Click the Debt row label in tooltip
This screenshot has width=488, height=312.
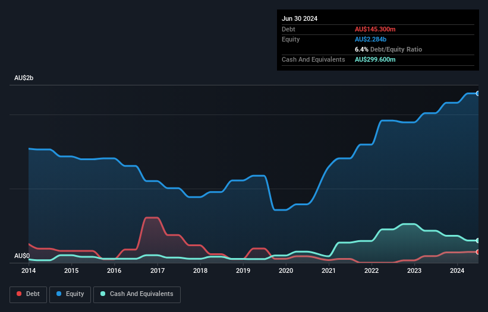[288, 29]
